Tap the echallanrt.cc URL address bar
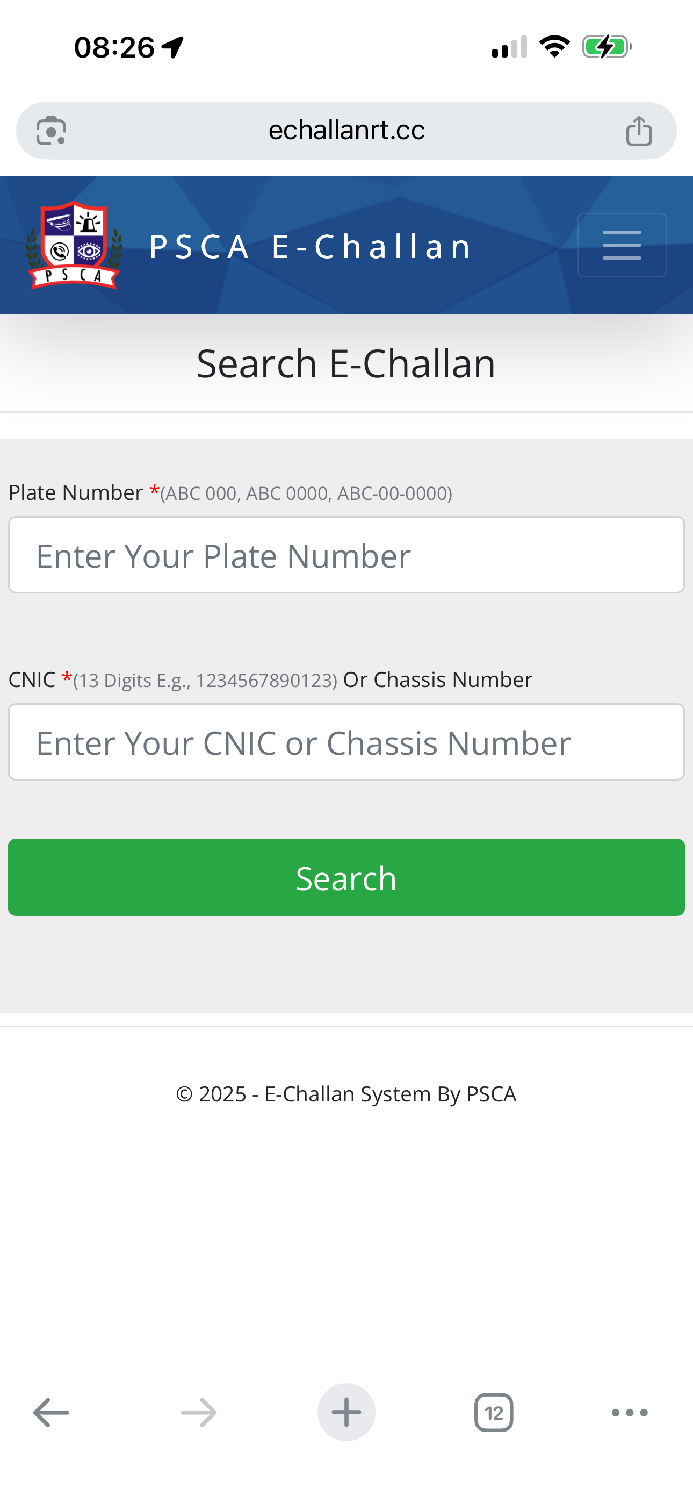This screenshot has height=1503, width=693. 346,131
